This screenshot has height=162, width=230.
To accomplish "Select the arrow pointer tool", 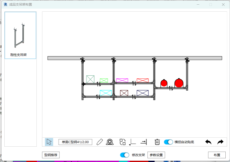I will [x=49, y=142].
